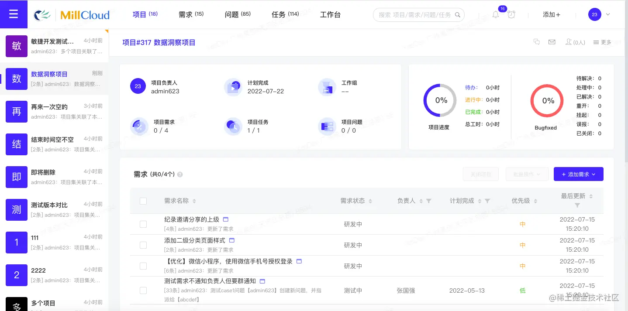Check the select-all box in the requirements table header
This screenshot has width=628, height=311.
(x=143, y=201)
